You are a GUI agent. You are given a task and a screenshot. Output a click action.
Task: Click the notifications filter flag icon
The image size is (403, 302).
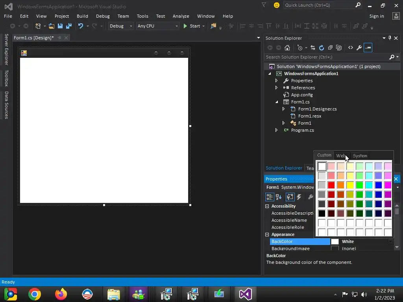(x=264, y=5)
